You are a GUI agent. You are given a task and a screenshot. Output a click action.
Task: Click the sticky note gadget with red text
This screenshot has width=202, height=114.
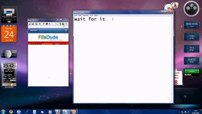(x=178, y=78)
